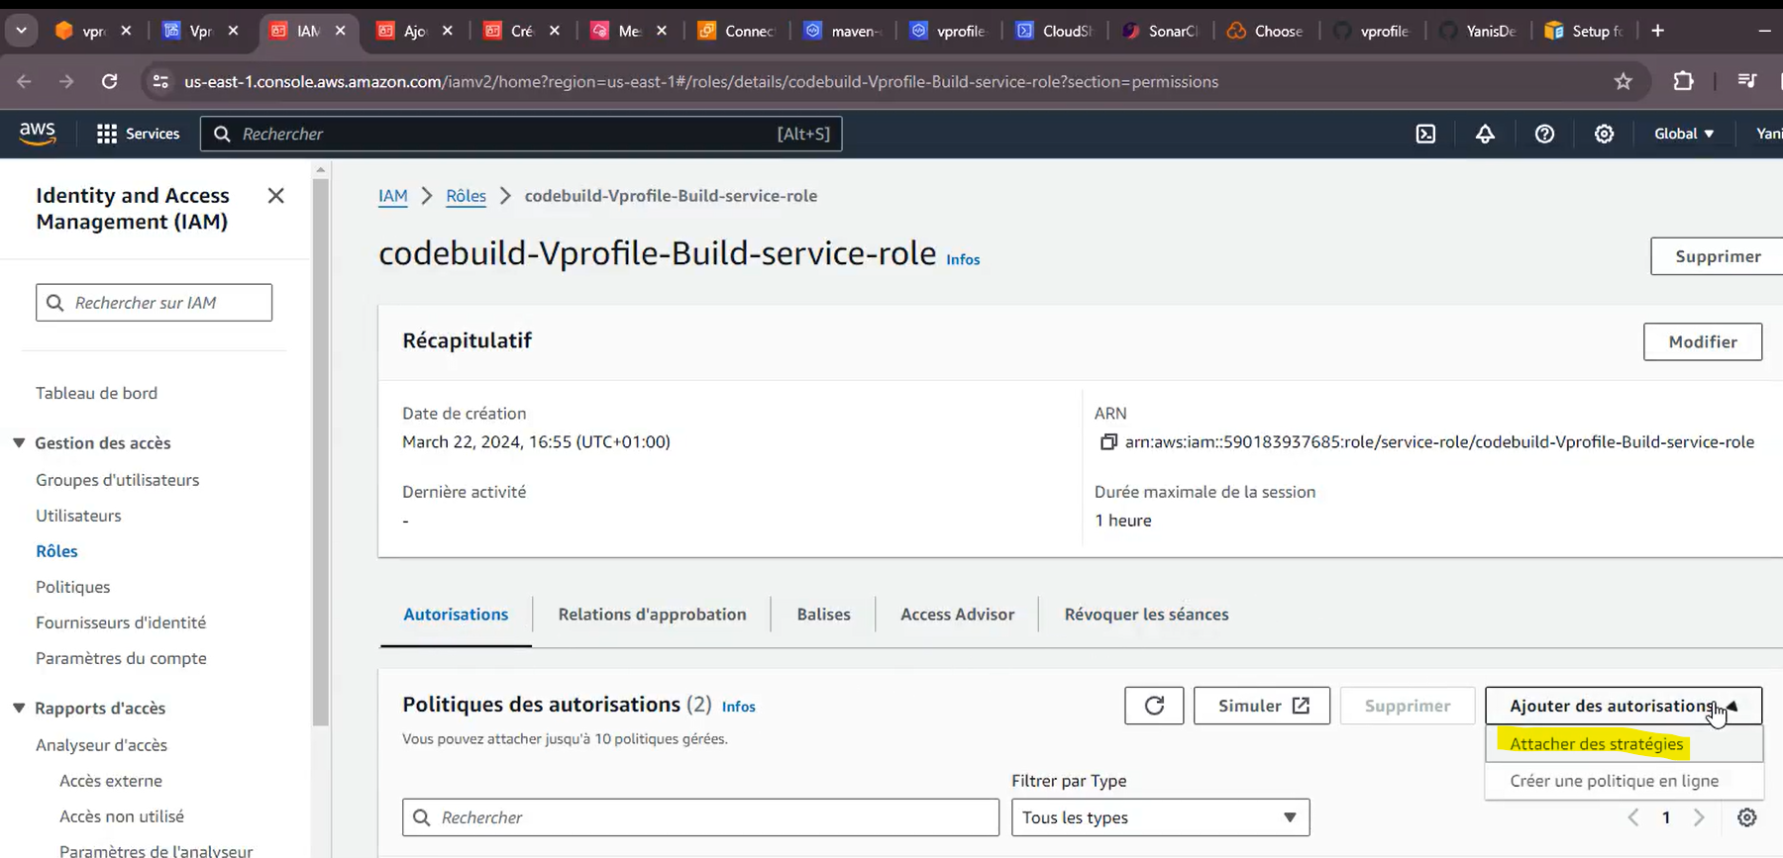Open the Rôles breadcrumb link
1783x858 pixels.
(x=466, y=196)
